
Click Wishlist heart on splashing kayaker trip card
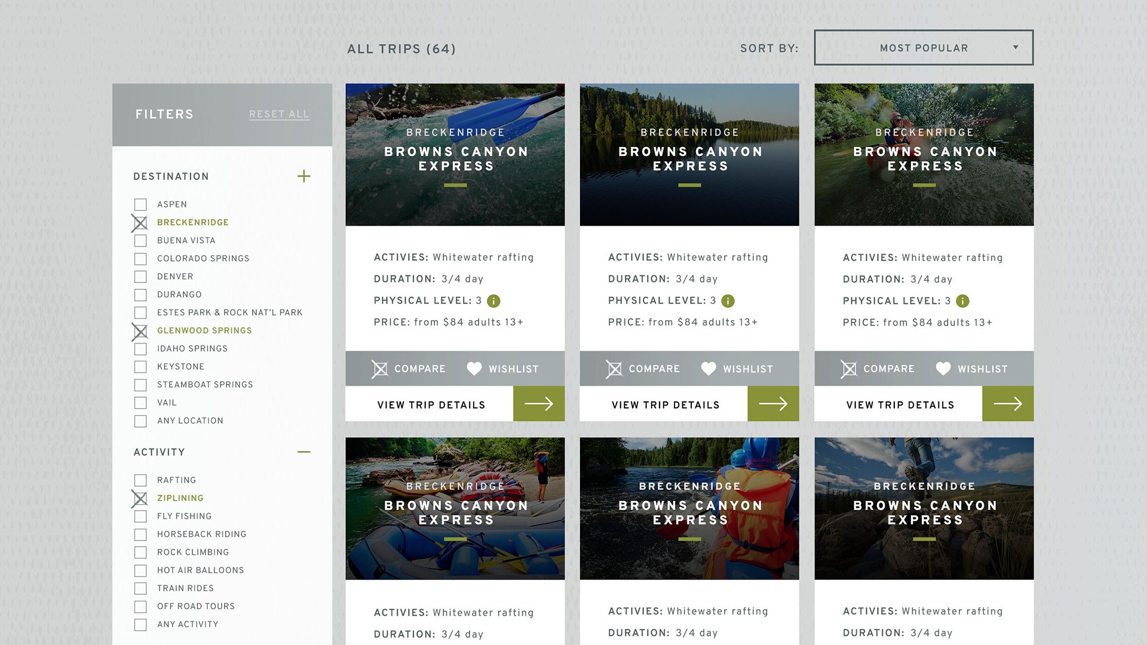tap(943, 369)
